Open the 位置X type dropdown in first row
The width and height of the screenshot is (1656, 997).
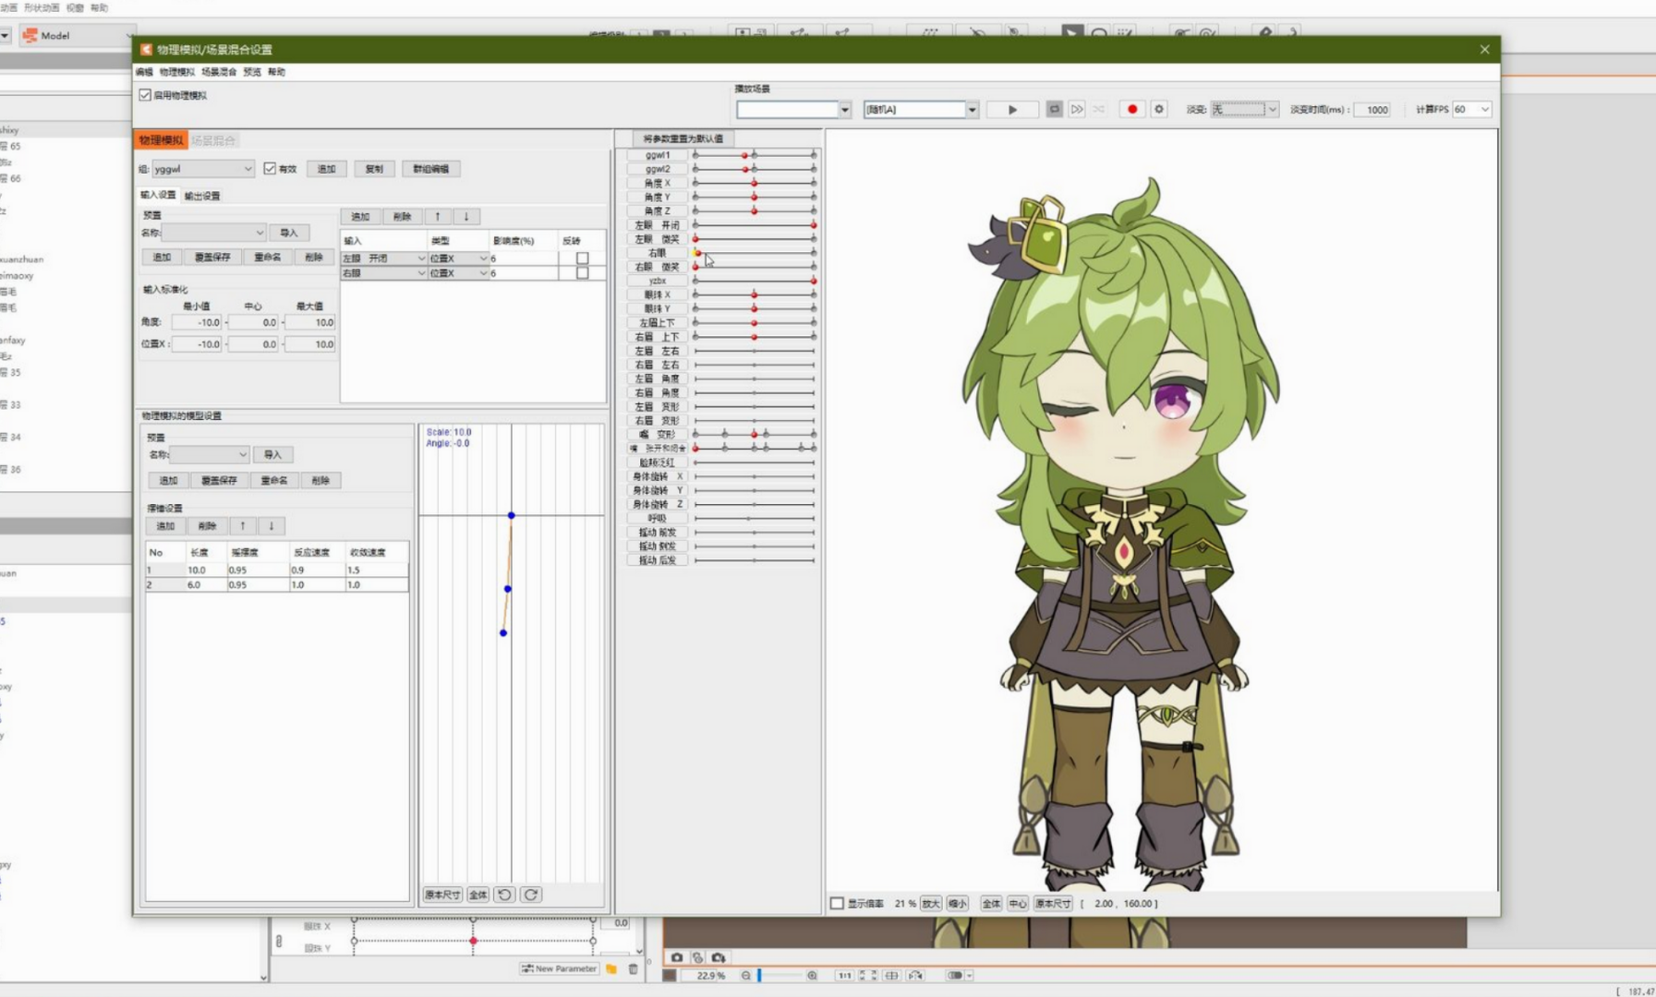coord(458,258)
